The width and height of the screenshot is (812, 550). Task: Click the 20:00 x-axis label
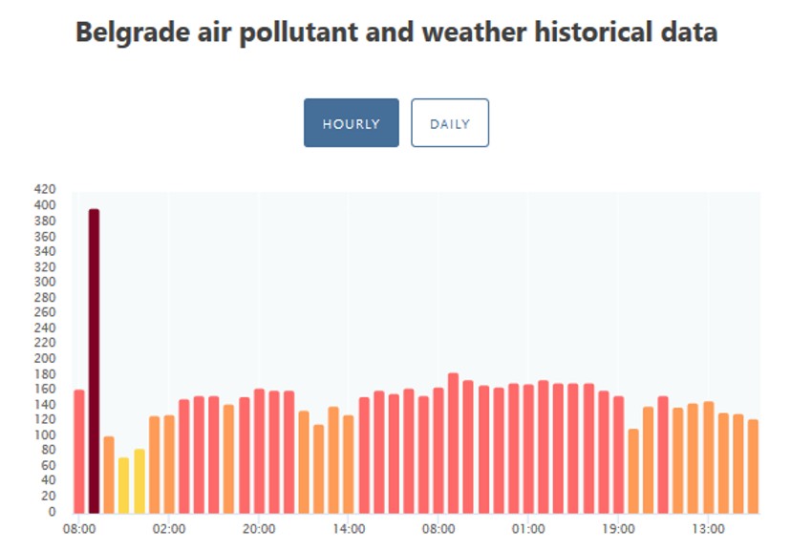(259, 528)
